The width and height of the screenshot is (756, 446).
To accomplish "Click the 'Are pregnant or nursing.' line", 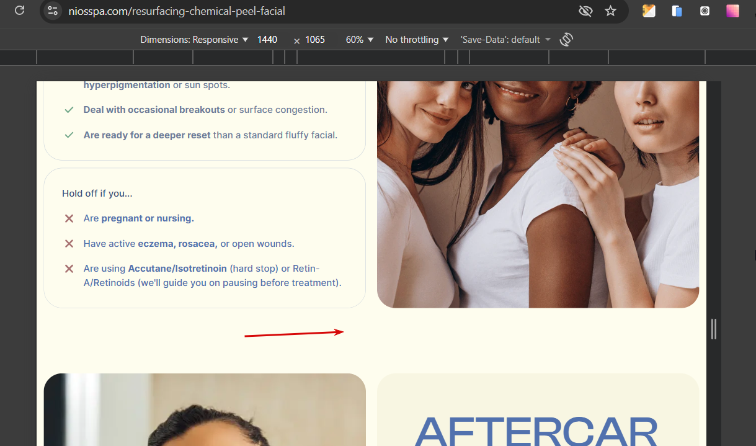I will click(x=139, y=218).
